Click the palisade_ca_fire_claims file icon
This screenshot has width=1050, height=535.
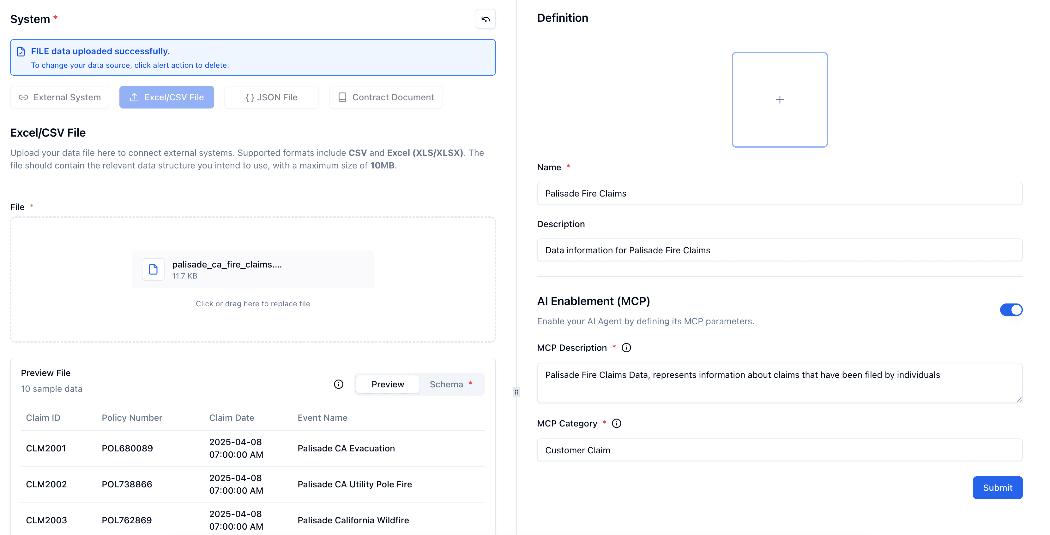pos(153,269)
